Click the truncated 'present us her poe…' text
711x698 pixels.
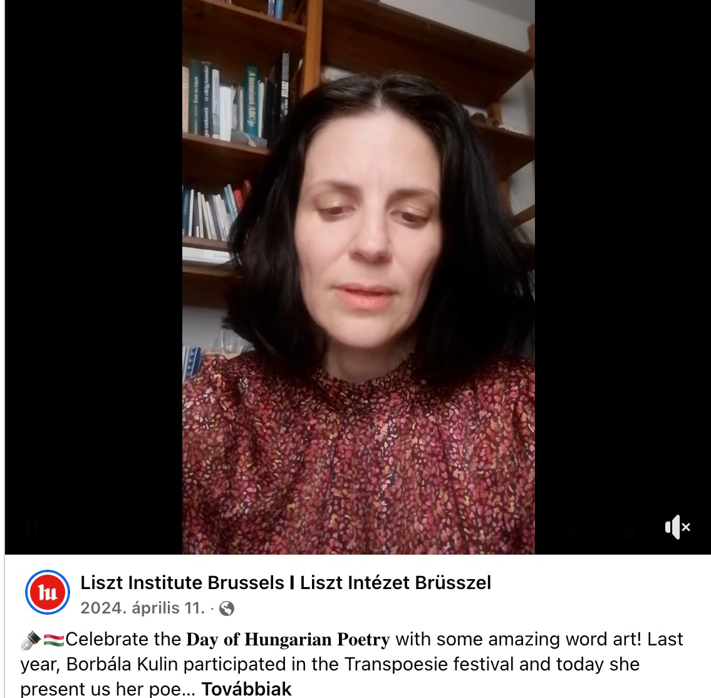(x=108, y=689)
